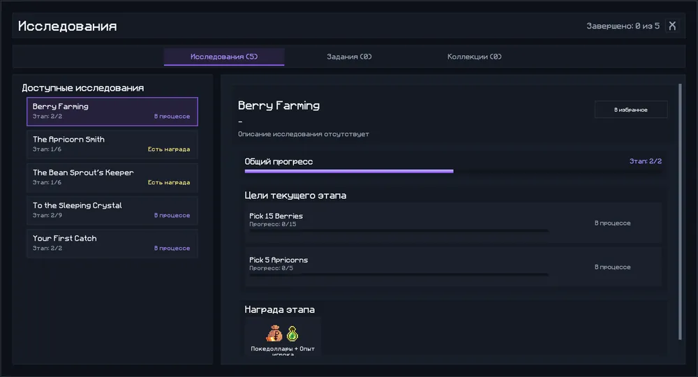
Task: Close the Исследования window with X icon
Action: (672, 26)
